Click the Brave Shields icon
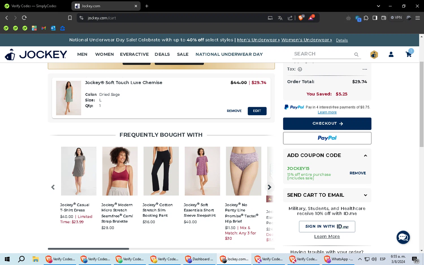Image resolution: width=424 pixels, height=265 pixels. click(x=301, y=18)
